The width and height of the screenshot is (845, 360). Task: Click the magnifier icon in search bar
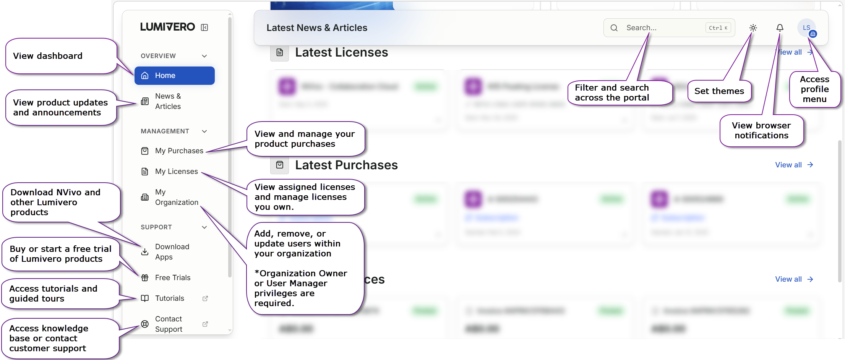tap(614, 28)
